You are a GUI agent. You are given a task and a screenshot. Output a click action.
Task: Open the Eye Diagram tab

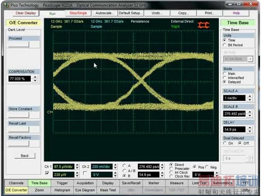point(85,190)
